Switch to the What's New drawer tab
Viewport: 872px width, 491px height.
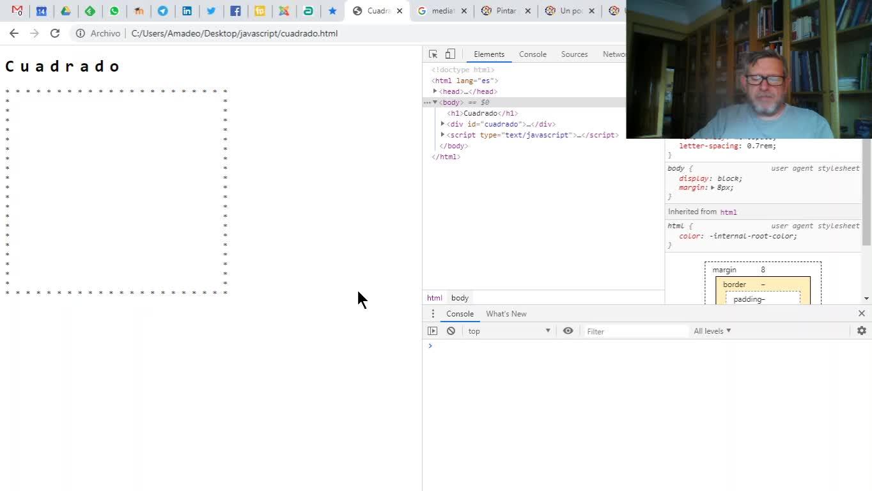(506, 314)
